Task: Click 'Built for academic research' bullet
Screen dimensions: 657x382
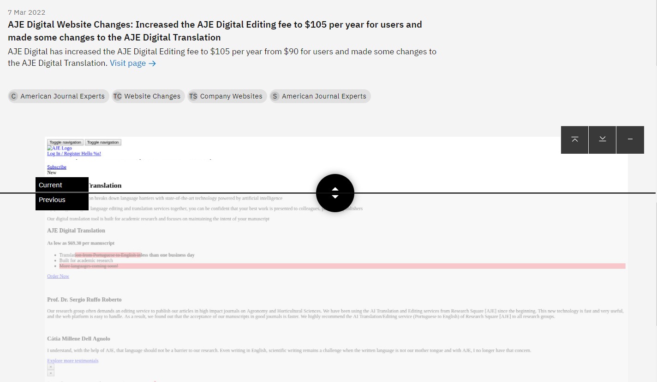Action: coord(86,260)
